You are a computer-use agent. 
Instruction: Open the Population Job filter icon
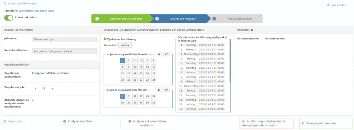[x=36, y=89]
